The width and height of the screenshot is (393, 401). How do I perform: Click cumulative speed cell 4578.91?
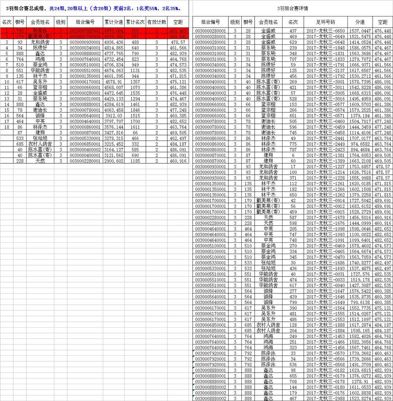(114, 82)
